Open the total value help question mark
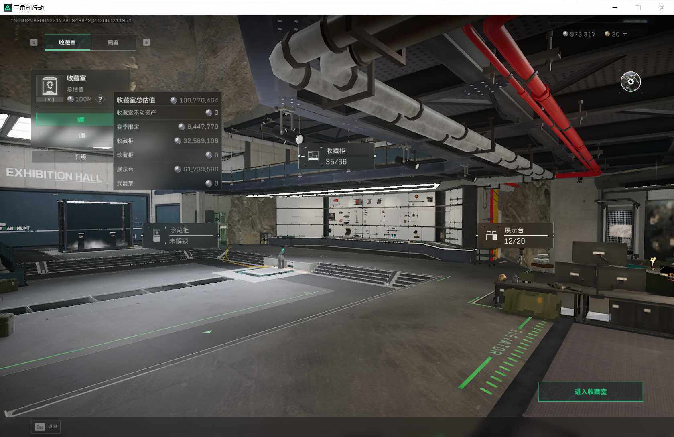Viewport: 674px width, 437px height. pyautogui.click(x=100, y=99)
